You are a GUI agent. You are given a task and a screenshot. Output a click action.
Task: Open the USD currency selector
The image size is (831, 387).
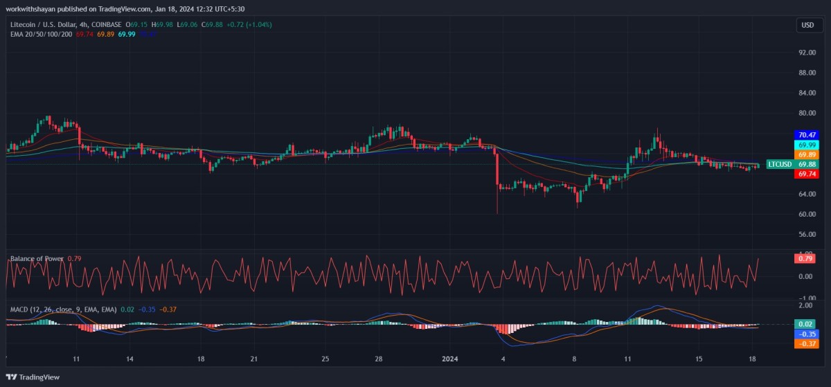(x=807, y=25)
